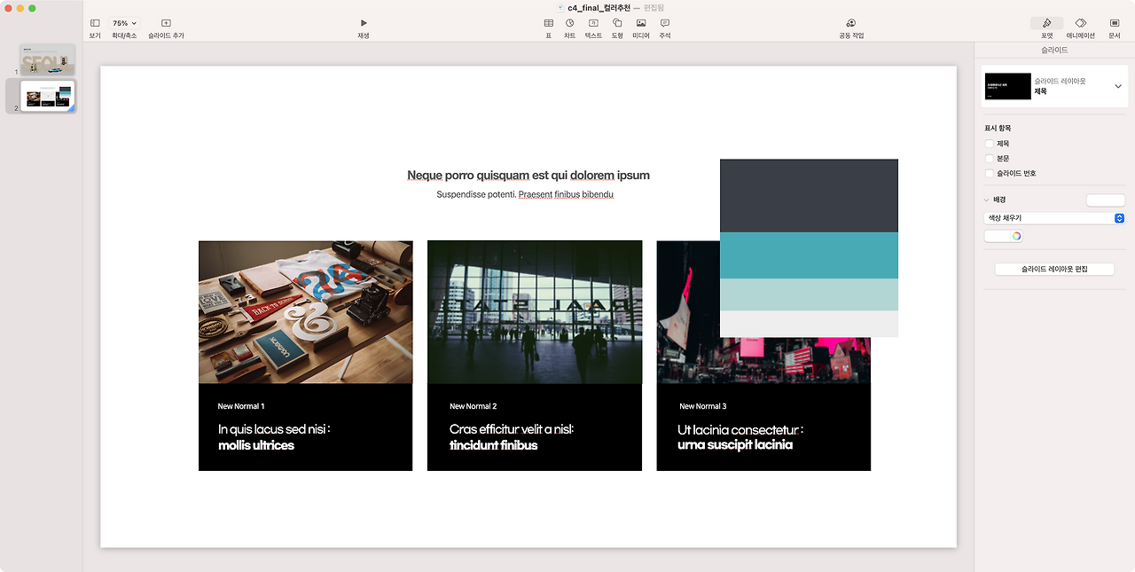
Task: Add a comment with 주석 icon
Action: coord(665,23)
